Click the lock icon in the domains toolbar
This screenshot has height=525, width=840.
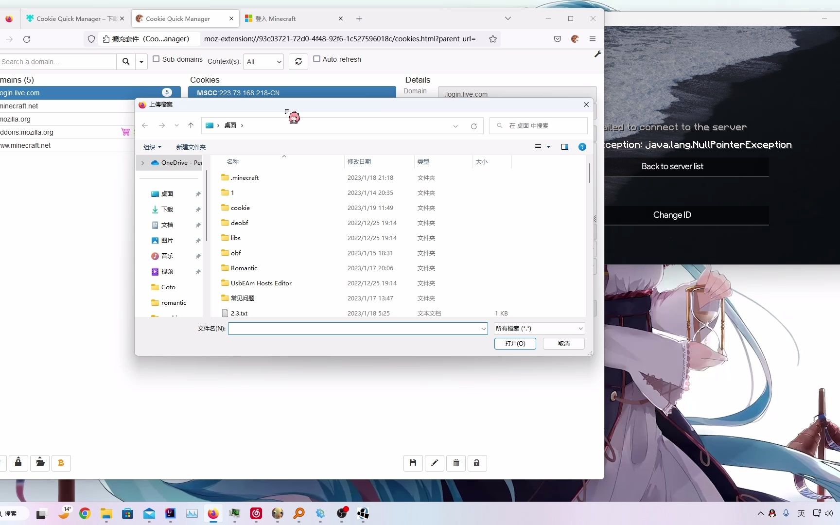tap(18, 462)
